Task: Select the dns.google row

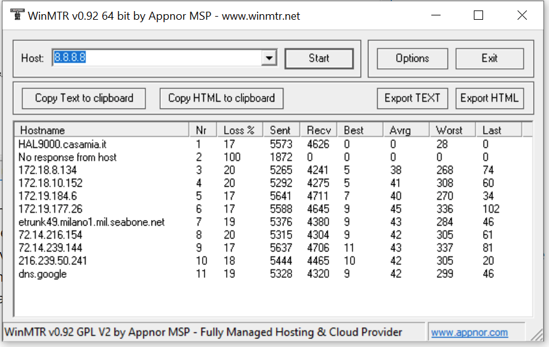Action: coord(273,274)
